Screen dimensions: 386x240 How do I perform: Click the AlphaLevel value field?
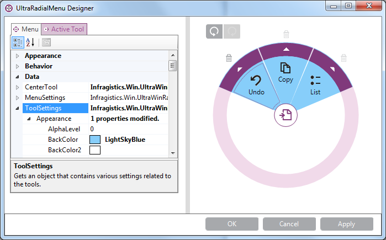(127, 129)
